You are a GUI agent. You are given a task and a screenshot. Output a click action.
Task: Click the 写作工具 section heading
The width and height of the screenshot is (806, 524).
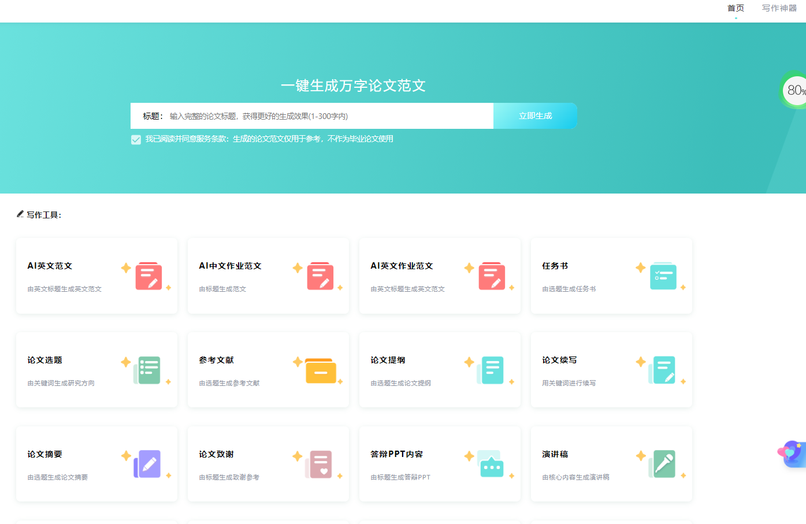pyautogui.click(x=43, y=215)
